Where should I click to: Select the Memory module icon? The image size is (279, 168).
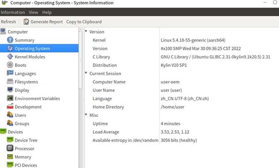click(10, 157)
